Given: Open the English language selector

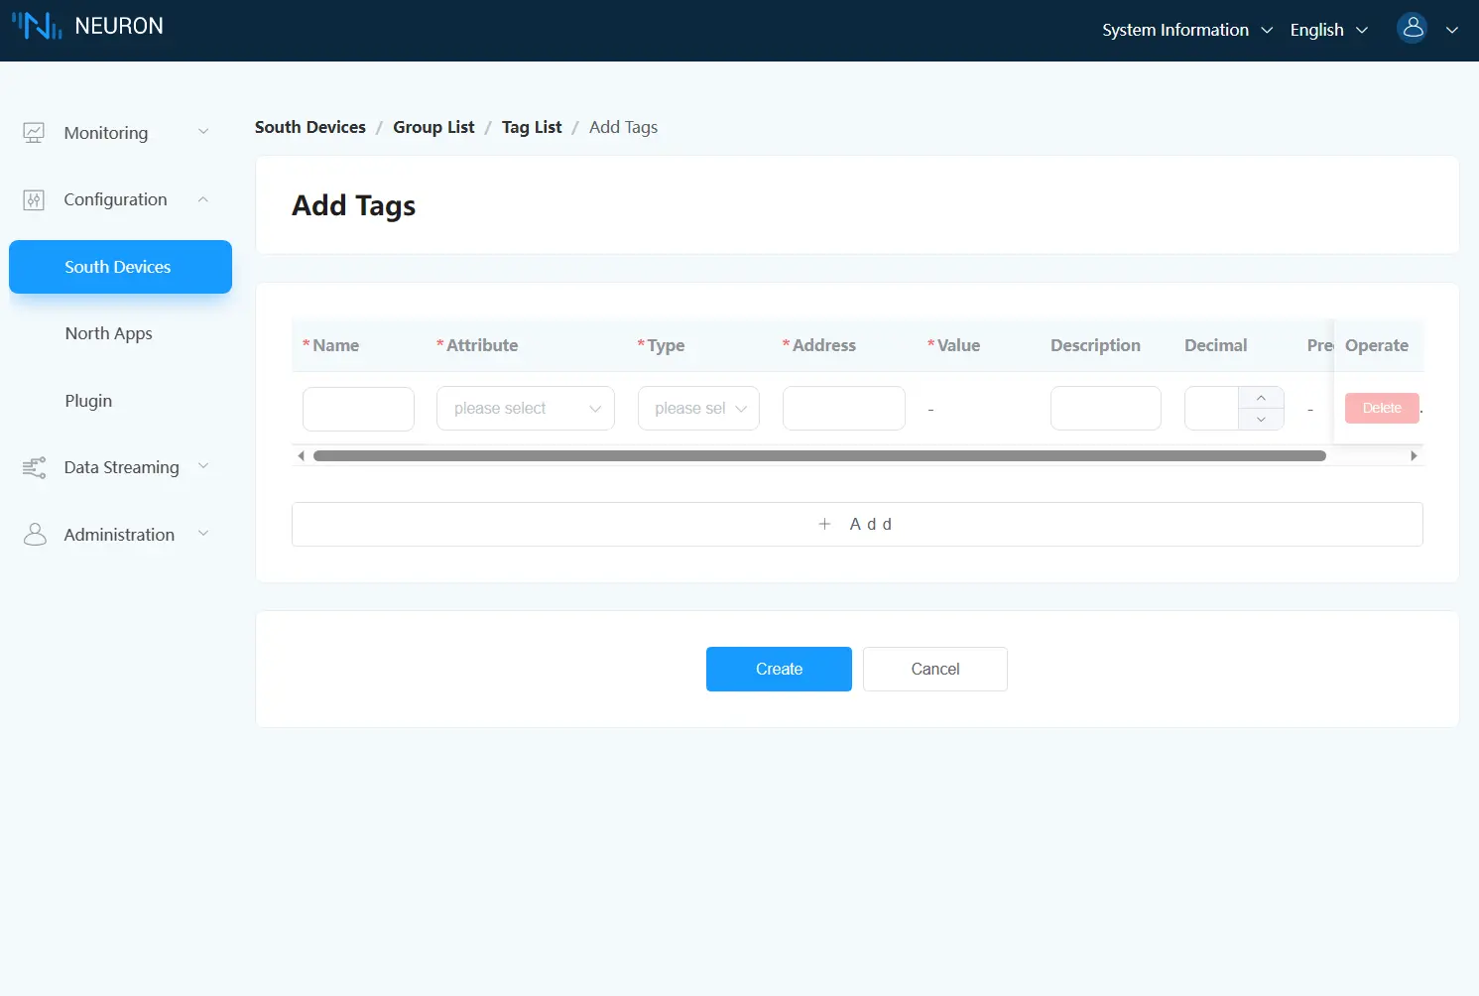Looking at the screenshot, I should [x=1328, y=30].
